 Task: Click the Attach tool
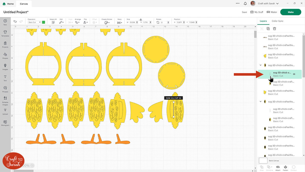[278, 167]
